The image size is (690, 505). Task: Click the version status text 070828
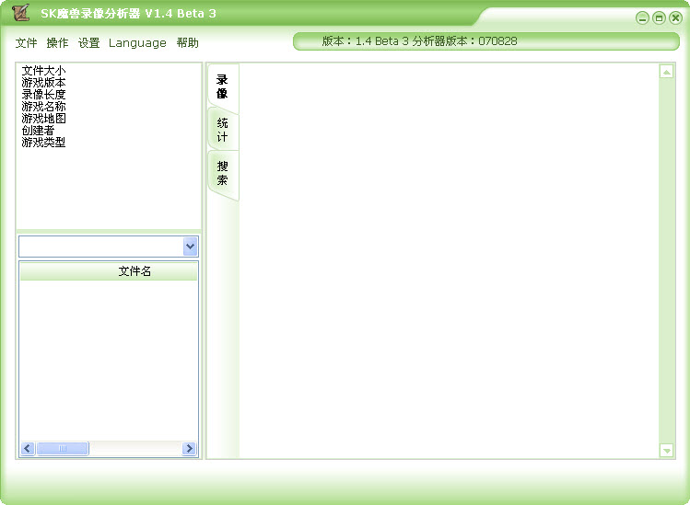click(497, 41)
